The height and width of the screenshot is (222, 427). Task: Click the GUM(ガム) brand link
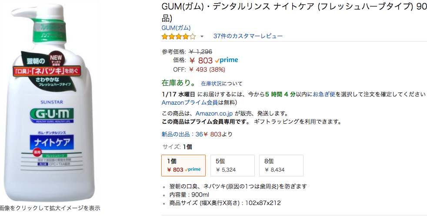pyautogui.click(x=176, y=28)
